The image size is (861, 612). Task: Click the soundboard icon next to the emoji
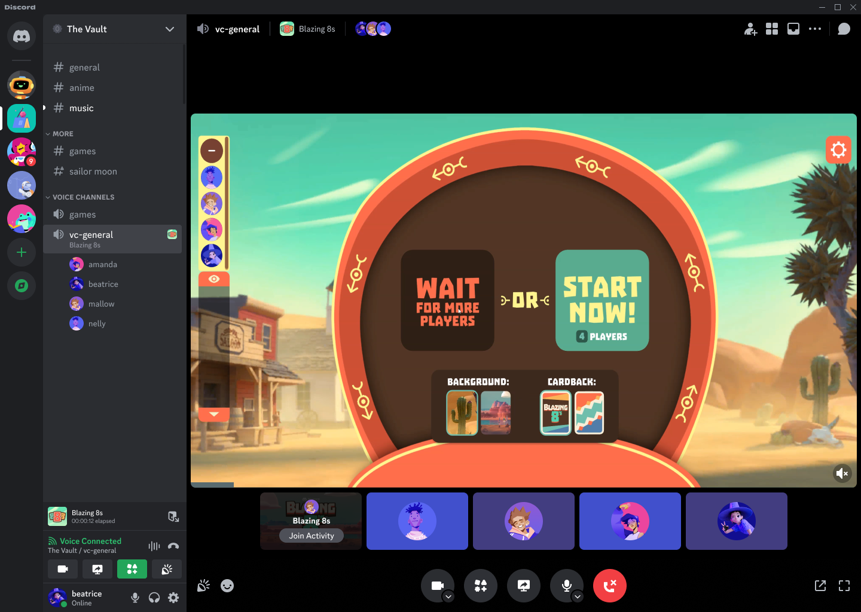[x=203, y=586]
